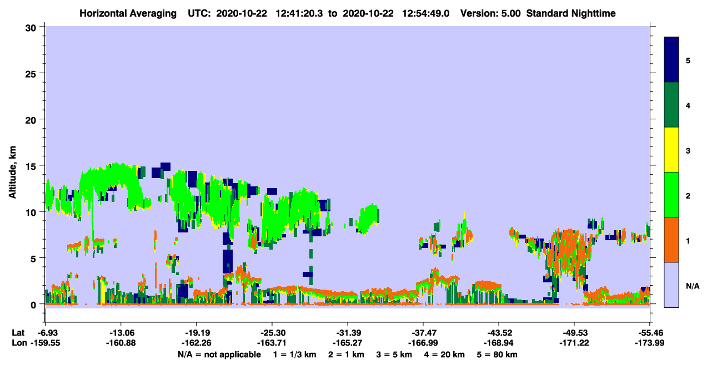
Task: Click the '2 = 1 km' legend text
Action: [x=345, y=354]
